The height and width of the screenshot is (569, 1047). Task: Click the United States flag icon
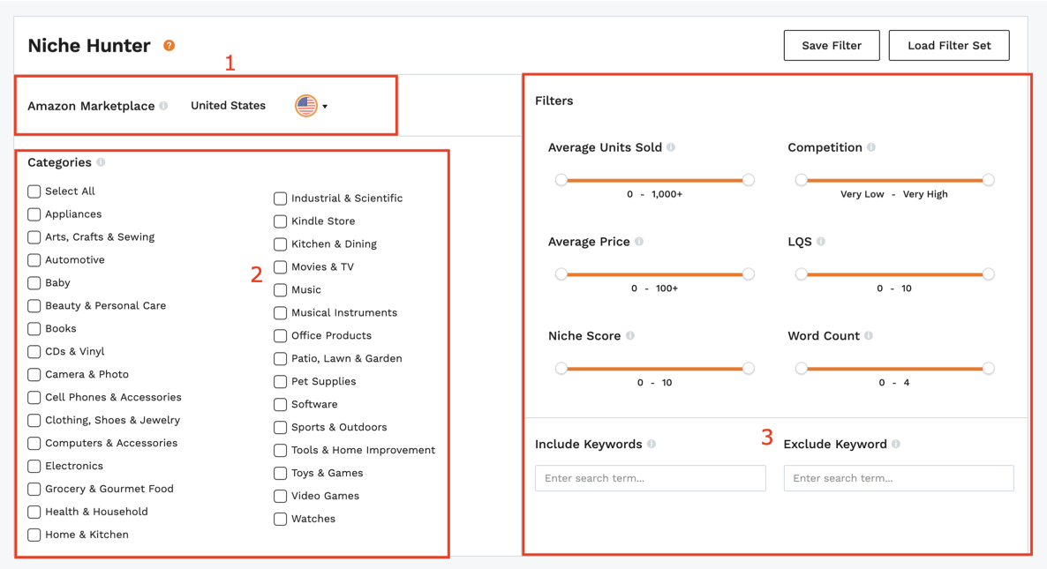click(x=306, y=105)
